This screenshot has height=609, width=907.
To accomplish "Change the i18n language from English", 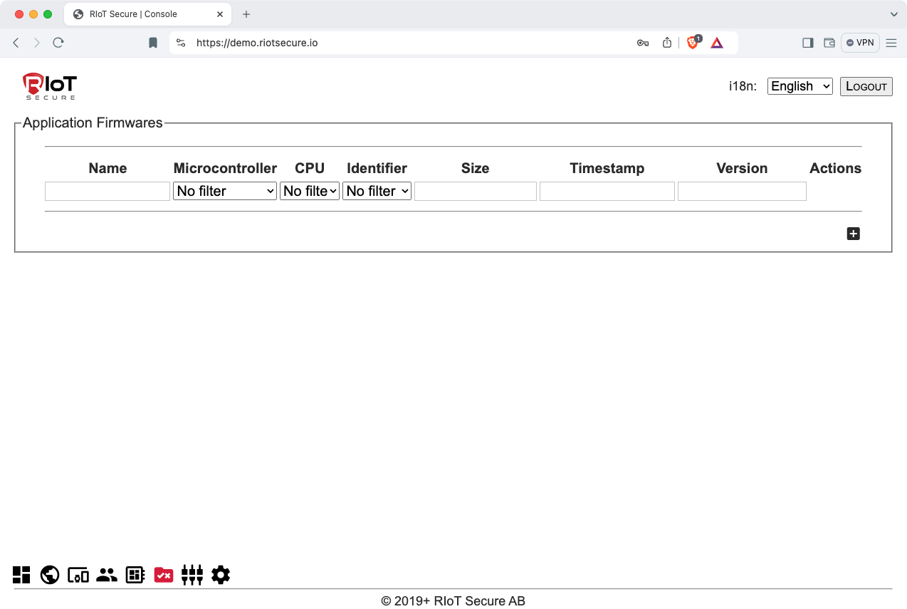I will [799, 86].
